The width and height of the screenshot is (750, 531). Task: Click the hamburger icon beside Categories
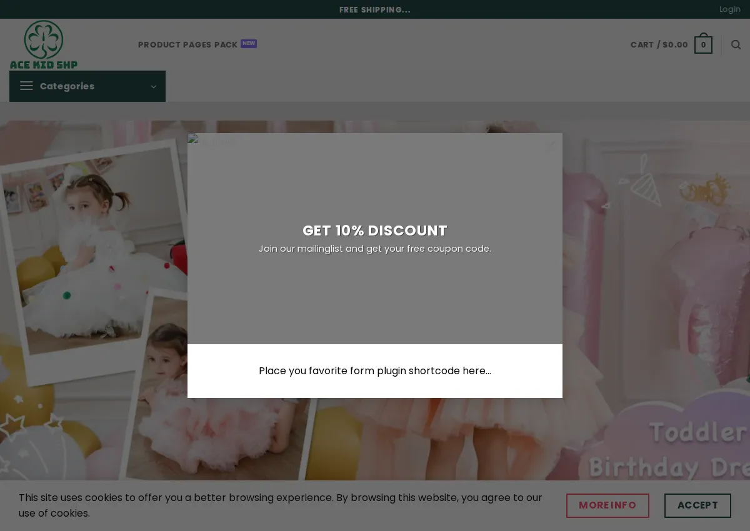point(26,86)
